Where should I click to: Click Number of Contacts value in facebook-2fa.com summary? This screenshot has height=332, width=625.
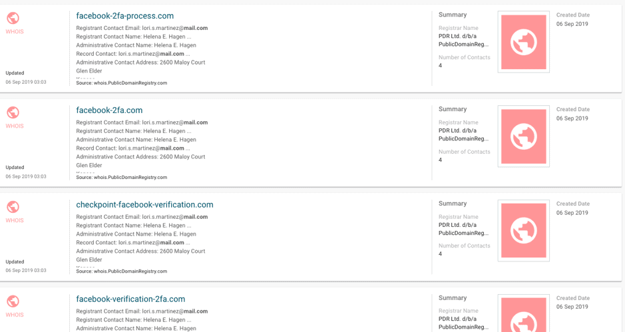click(x=441, y=160)
